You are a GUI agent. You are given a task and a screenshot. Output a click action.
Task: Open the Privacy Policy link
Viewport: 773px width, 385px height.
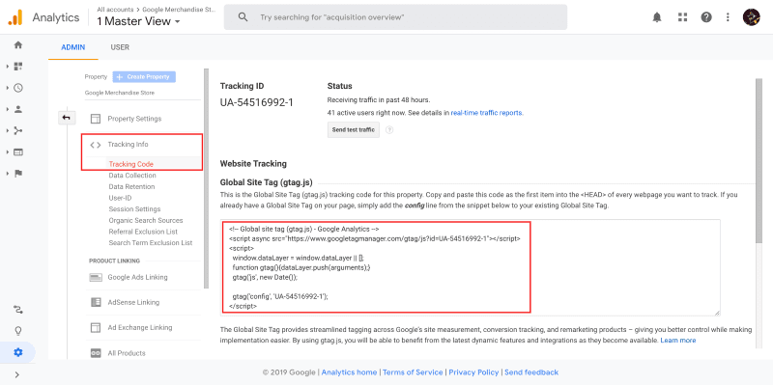point(473,372)
